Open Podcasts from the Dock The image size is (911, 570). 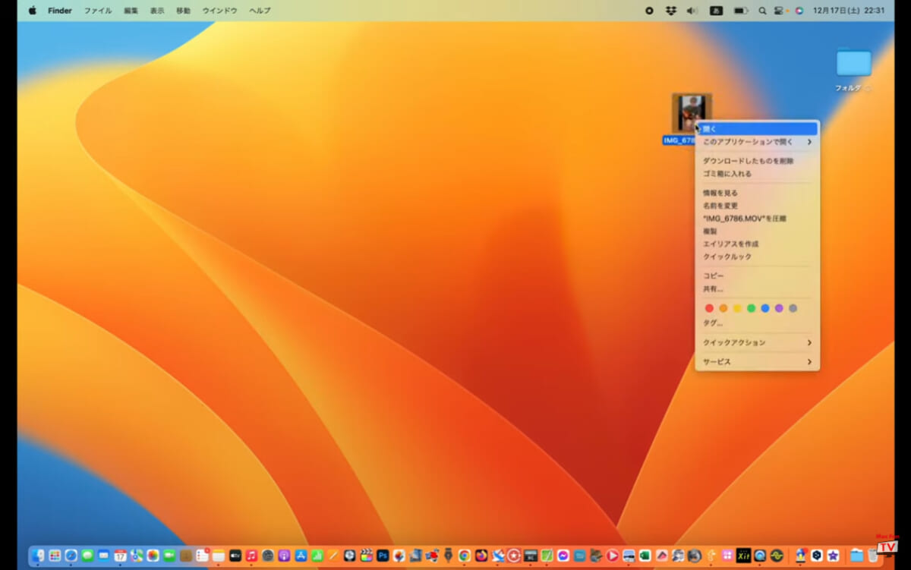tap(284, 556)
